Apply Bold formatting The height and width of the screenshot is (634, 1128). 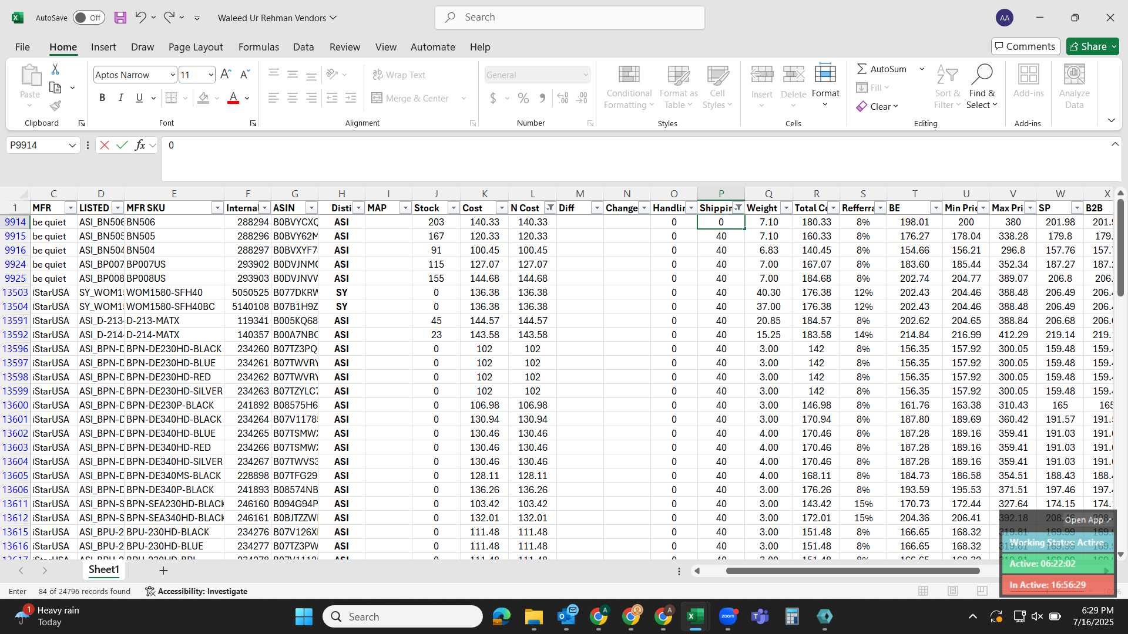click(x=102, y=98)
